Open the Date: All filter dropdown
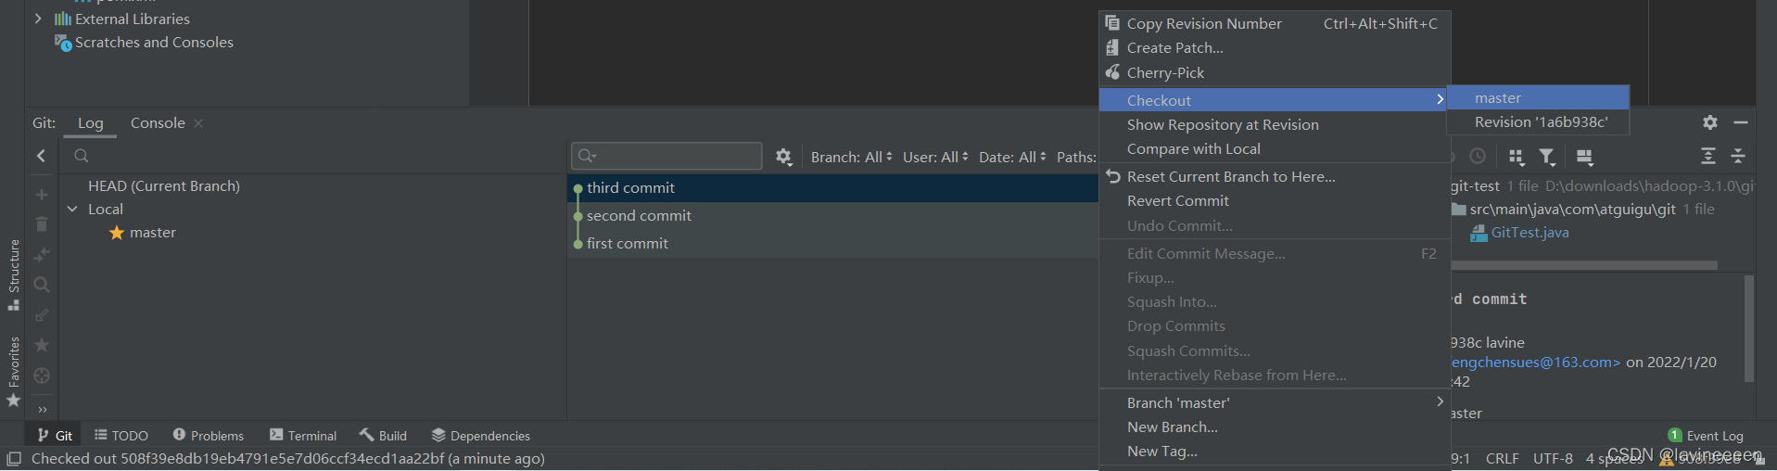Viewport: 1777px width, 471px height. pyautogui.click(x=1012, y=157)
